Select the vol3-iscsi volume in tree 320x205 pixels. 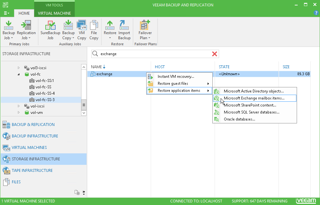[35, 68]
